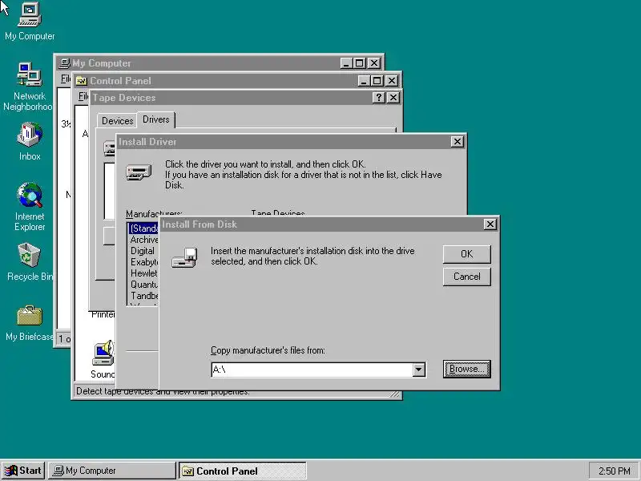Click the My Computer window title icon
Image resolution: width=641 pixels, height=481 pixels.
click(x=64, y=63)
